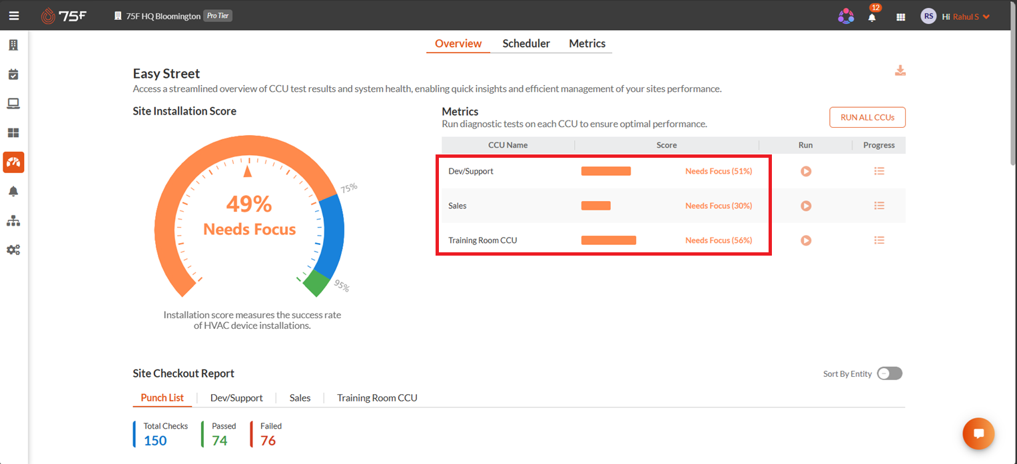
Task: Switch to the Overview tab
Action: click(458, 43)
